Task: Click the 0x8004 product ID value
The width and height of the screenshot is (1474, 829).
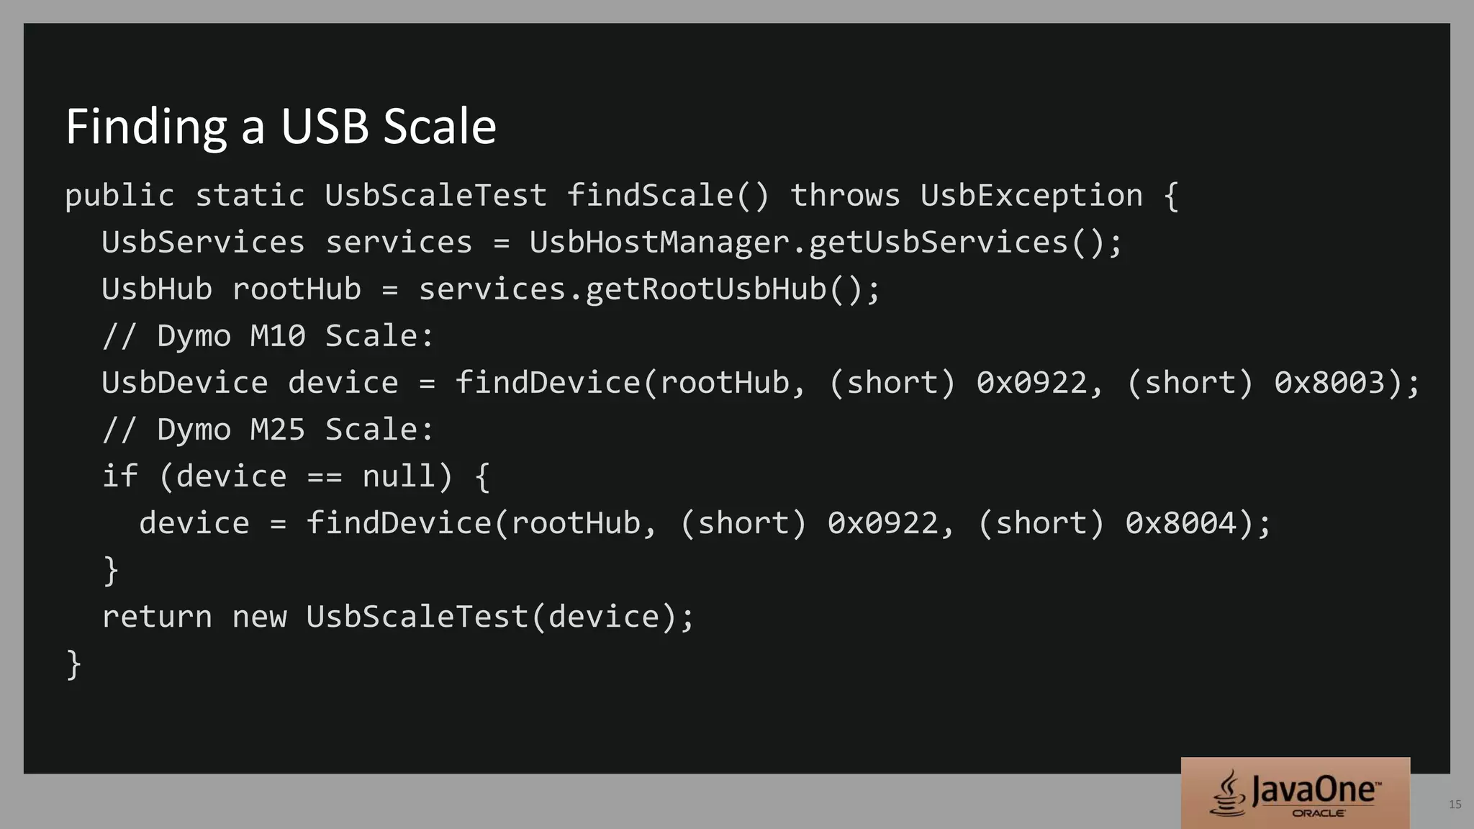Action: tap(1180, 523)
